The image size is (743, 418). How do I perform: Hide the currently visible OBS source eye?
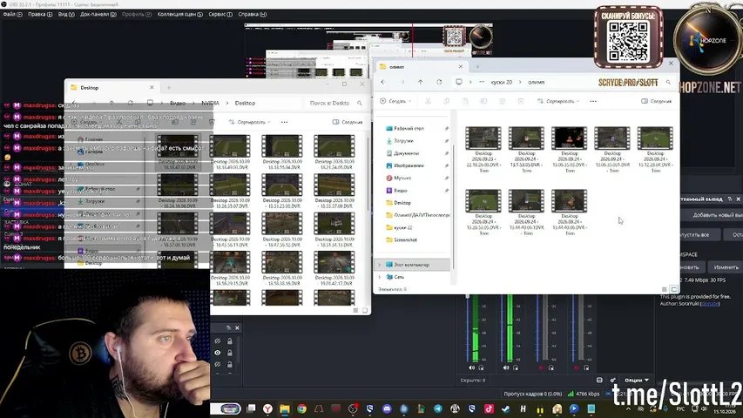[x=218, y=353]
